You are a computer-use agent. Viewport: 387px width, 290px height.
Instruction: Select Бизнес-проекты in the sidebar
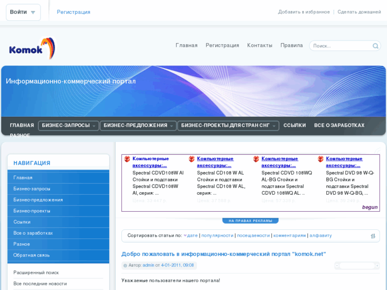(58, 211)
